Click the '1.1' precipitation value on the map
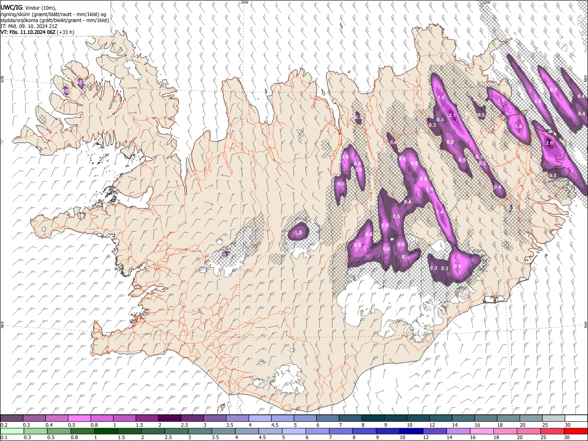Image resolution: width=588 pixels, height=441 pixels. [x=501, y=101]
